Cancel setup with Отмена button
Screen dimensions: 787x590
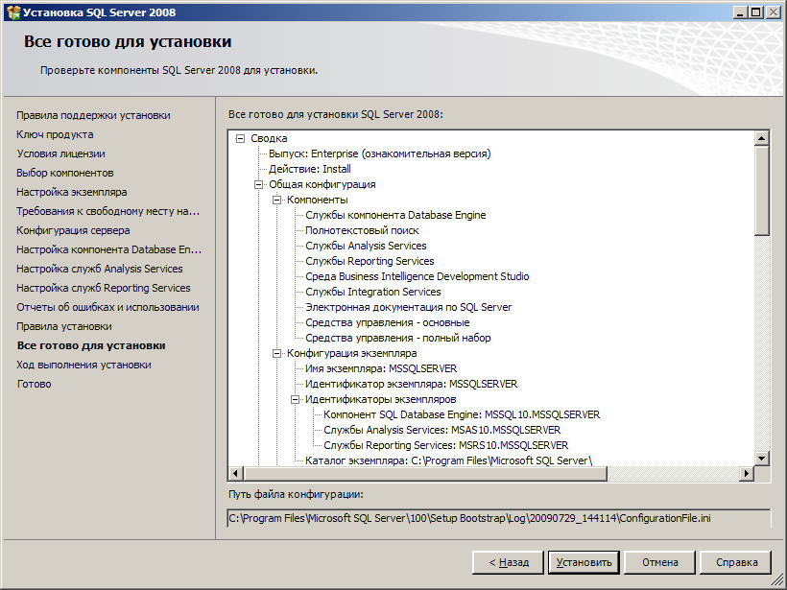point(660,562)
